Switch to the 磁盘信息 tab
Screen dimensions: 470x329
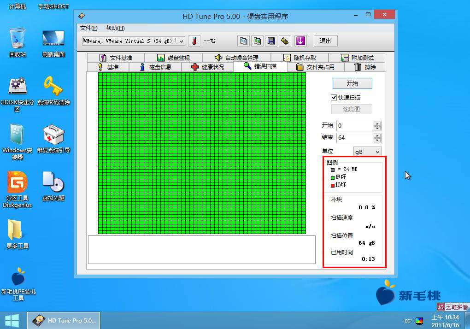[x=155, y=67]
